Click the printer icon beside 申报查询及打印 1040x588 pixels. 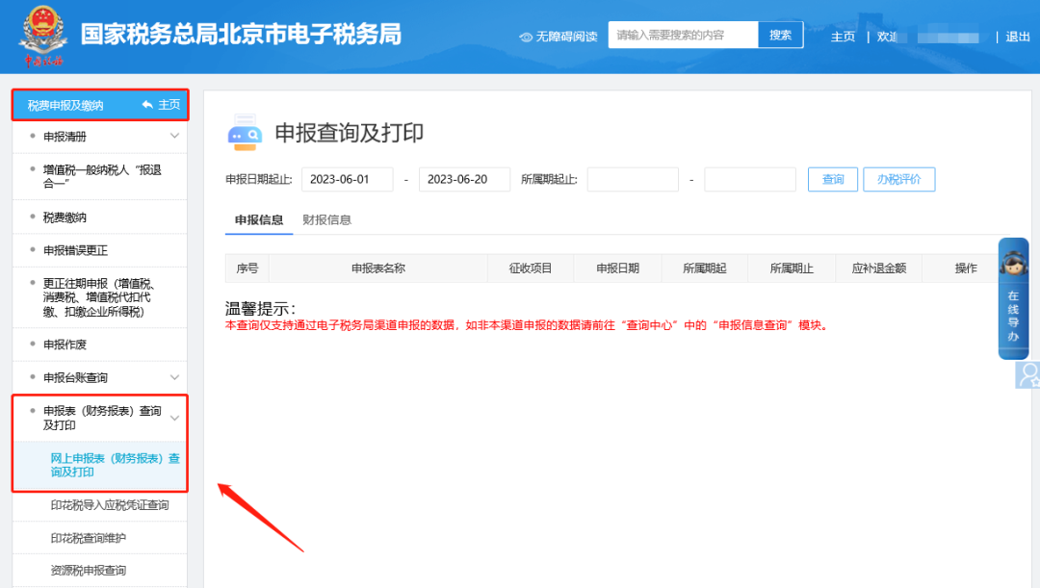(x=245, y=134)
